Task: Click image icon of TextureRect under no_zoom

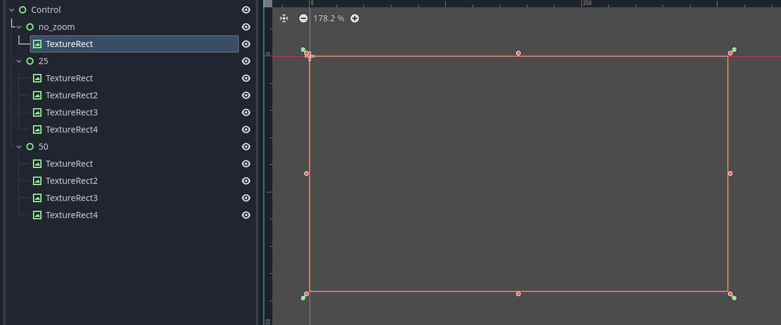Action: coord(37,44)
